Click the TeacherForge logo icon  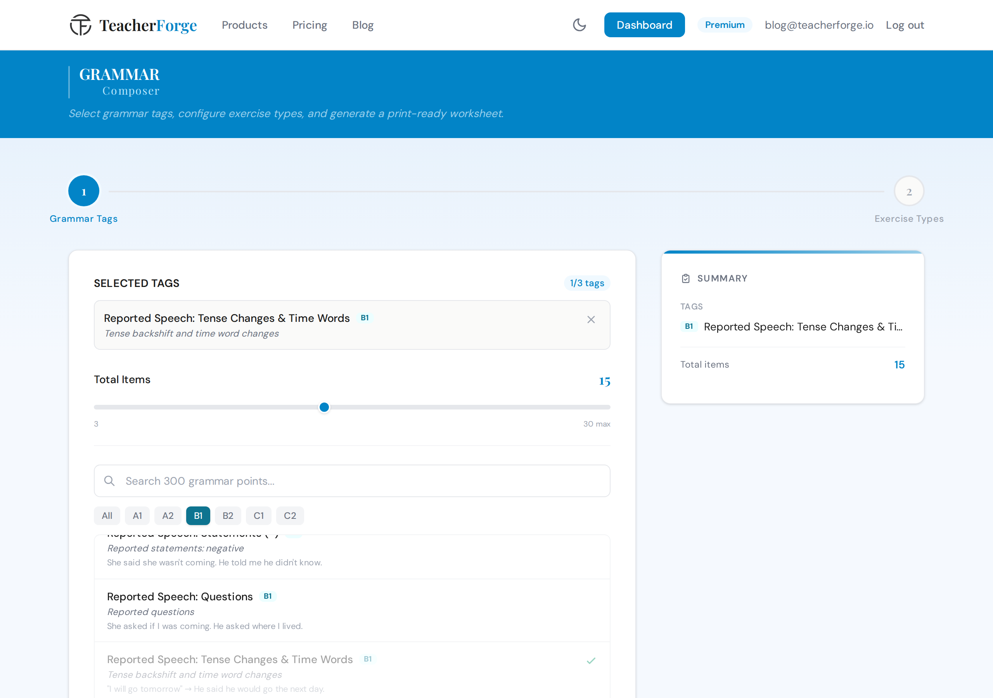81,25
